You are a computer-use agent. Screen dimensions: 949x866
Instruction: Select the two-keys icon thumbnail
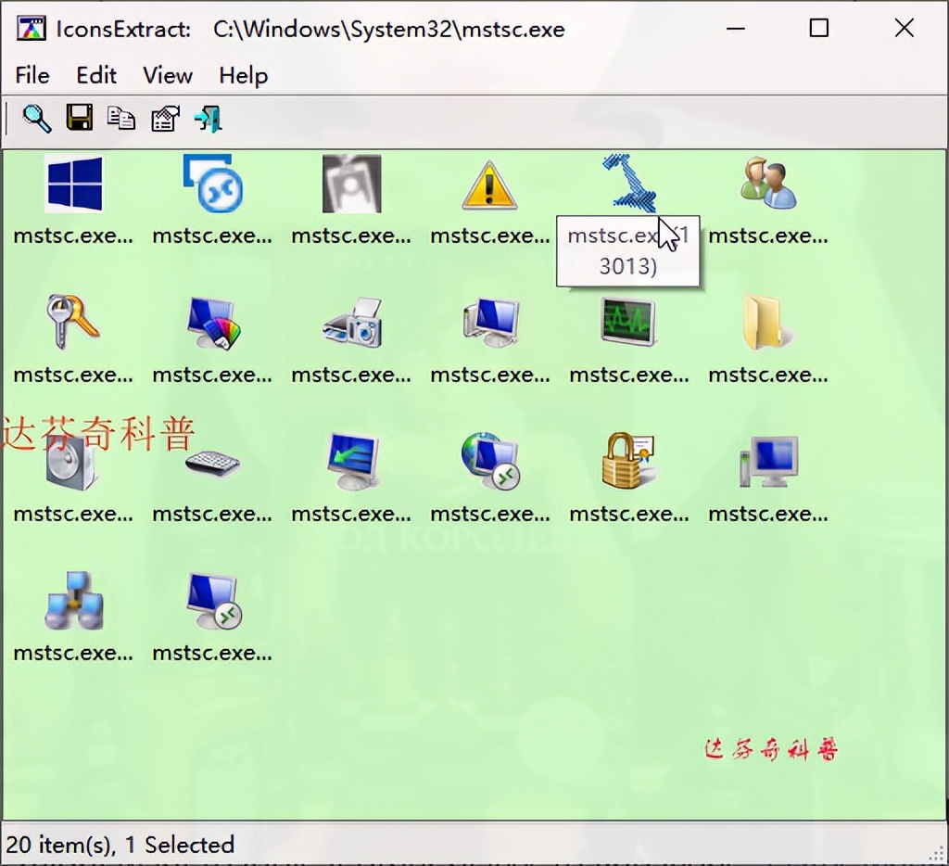pyautogui.click(x=73, y=323)
